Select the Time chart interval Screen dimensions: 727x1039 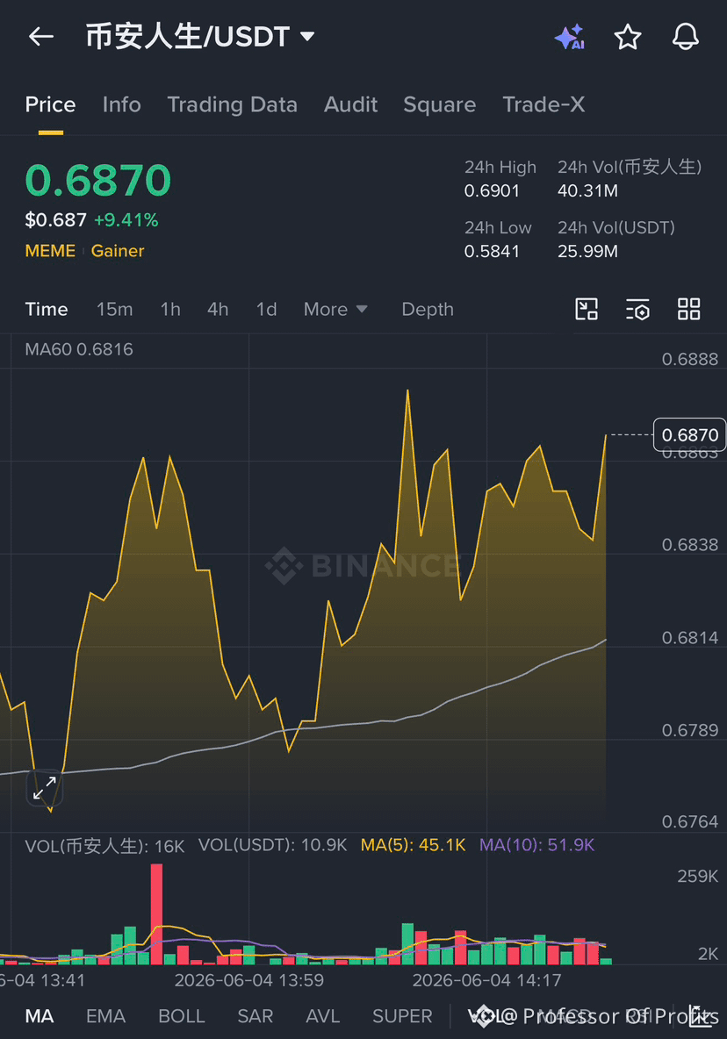(47, 310)
